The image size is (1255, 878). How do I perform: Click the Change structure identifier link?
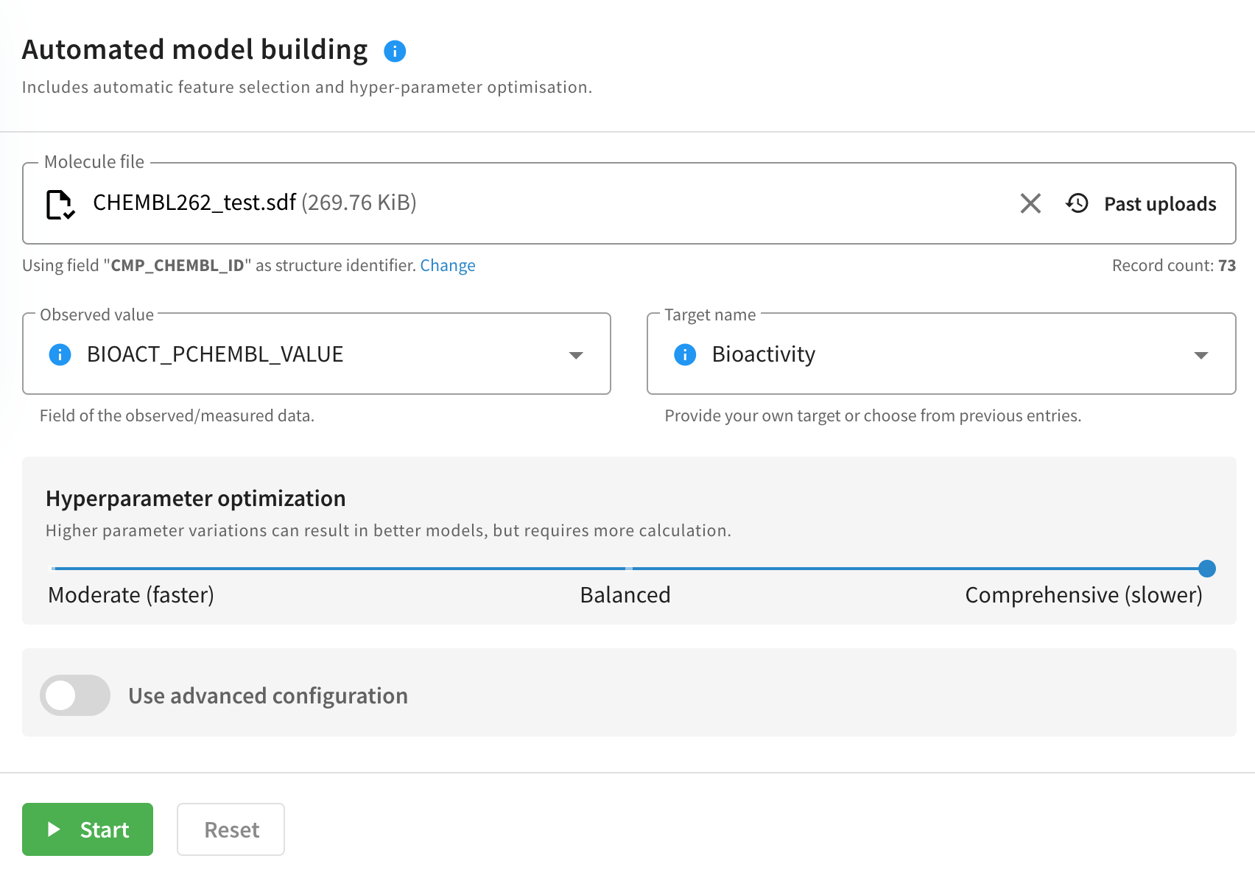coord(447,265)
